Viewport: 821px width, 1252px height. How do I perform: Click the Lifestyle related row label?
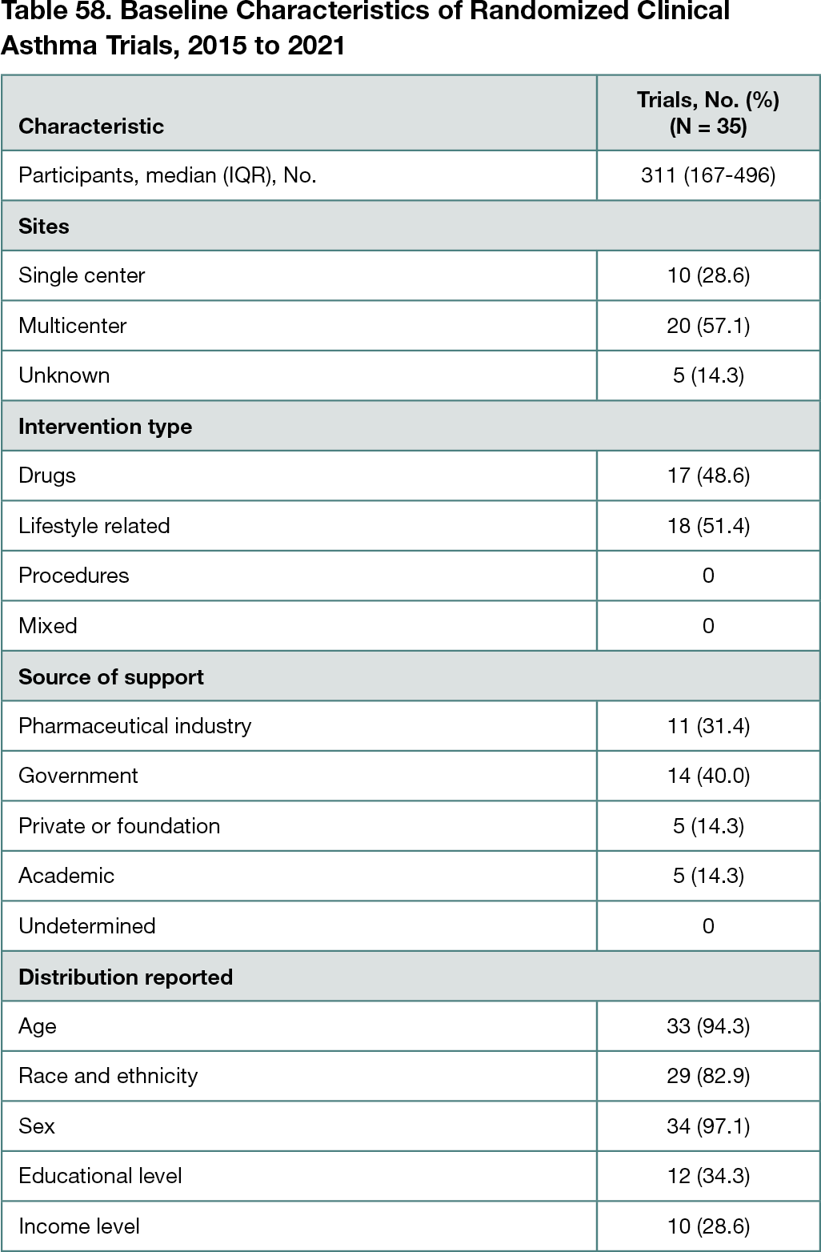click(94, 526)
